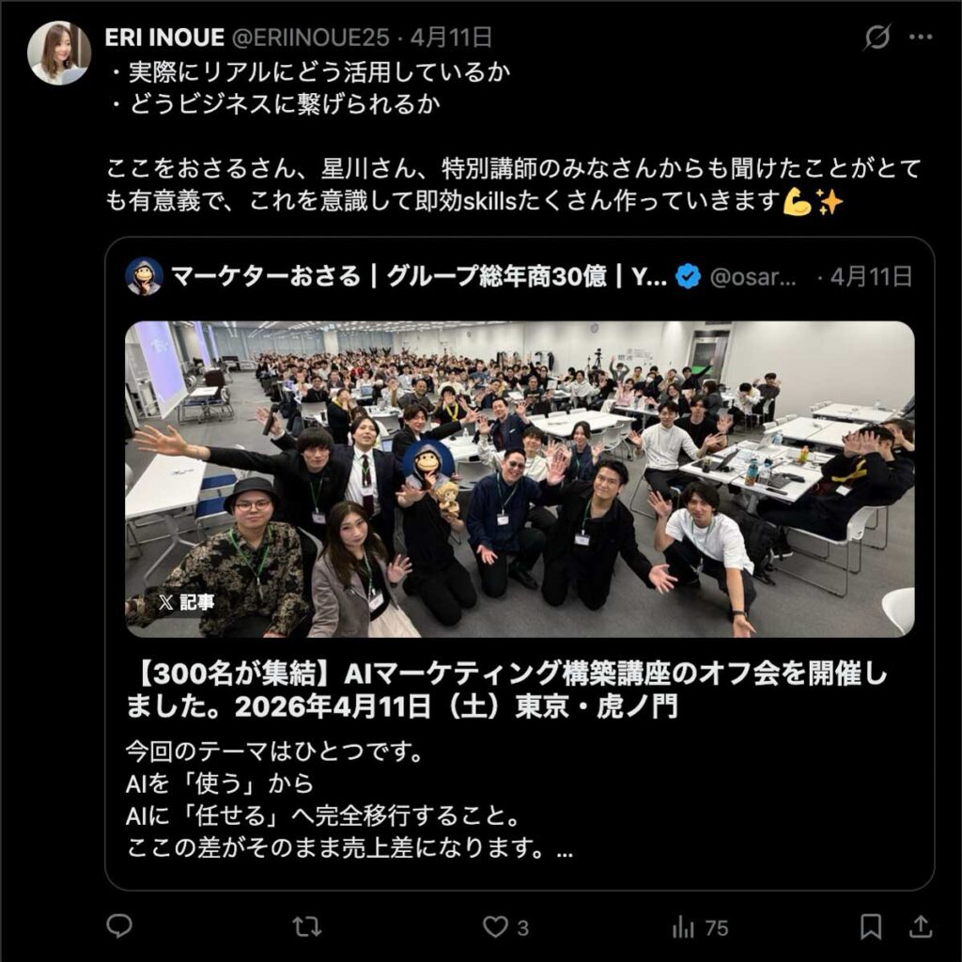The height and width of the screenshot is (962, 962).
Task: Click the quoted post's 4月11日 date
Action: pyautogui.click(x=871, y=277)
